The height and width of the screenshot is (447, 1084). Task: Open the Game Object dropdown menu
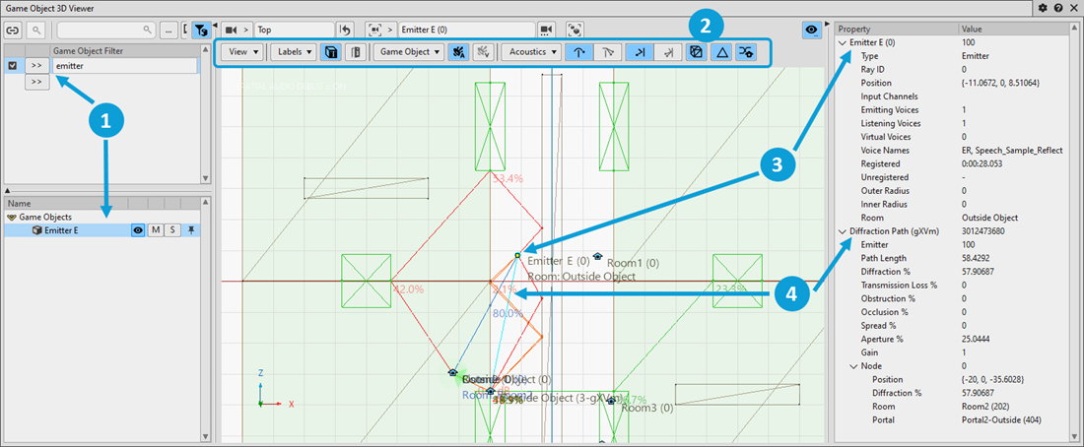click(x=409, y=51)
